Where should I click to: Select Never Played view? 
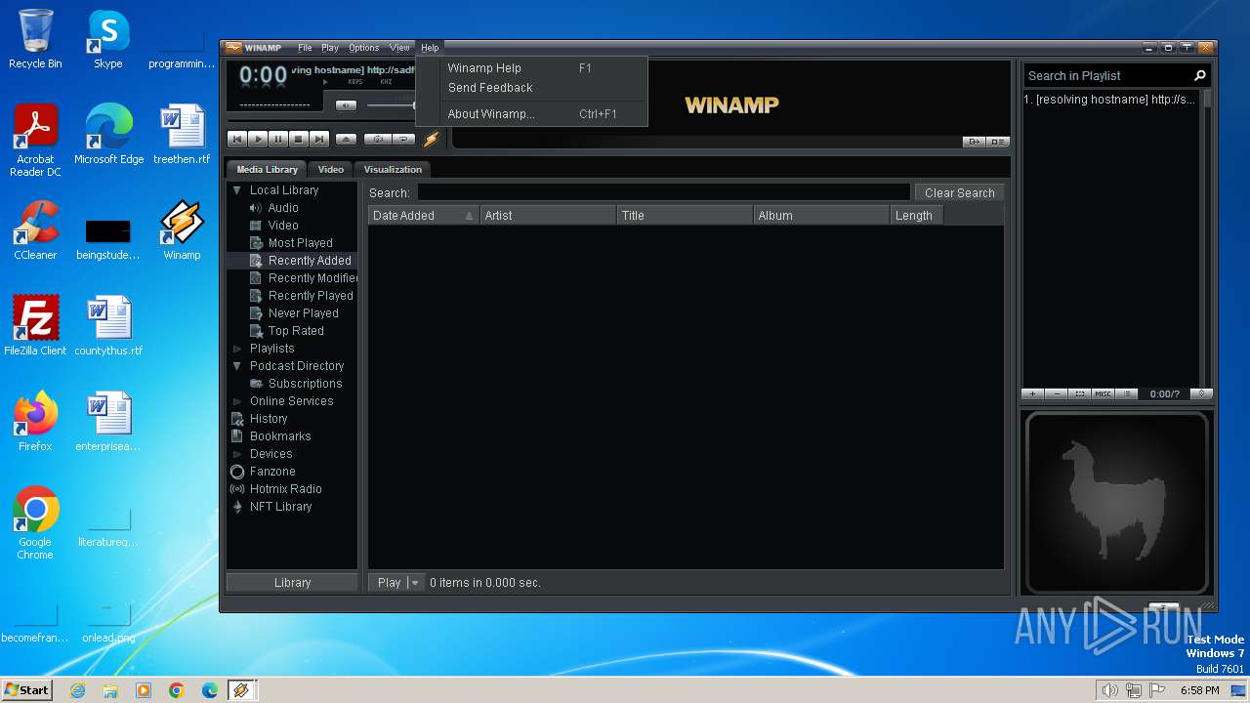tap(304, 313)
